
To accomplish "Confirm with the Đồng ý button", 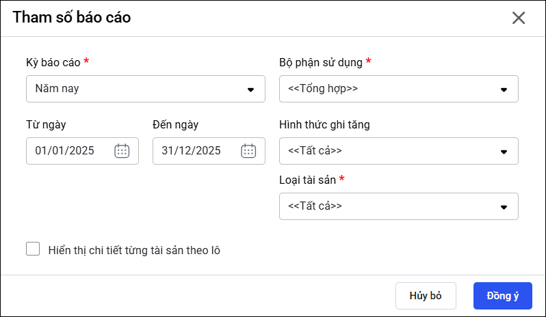I will pos(503,296).
